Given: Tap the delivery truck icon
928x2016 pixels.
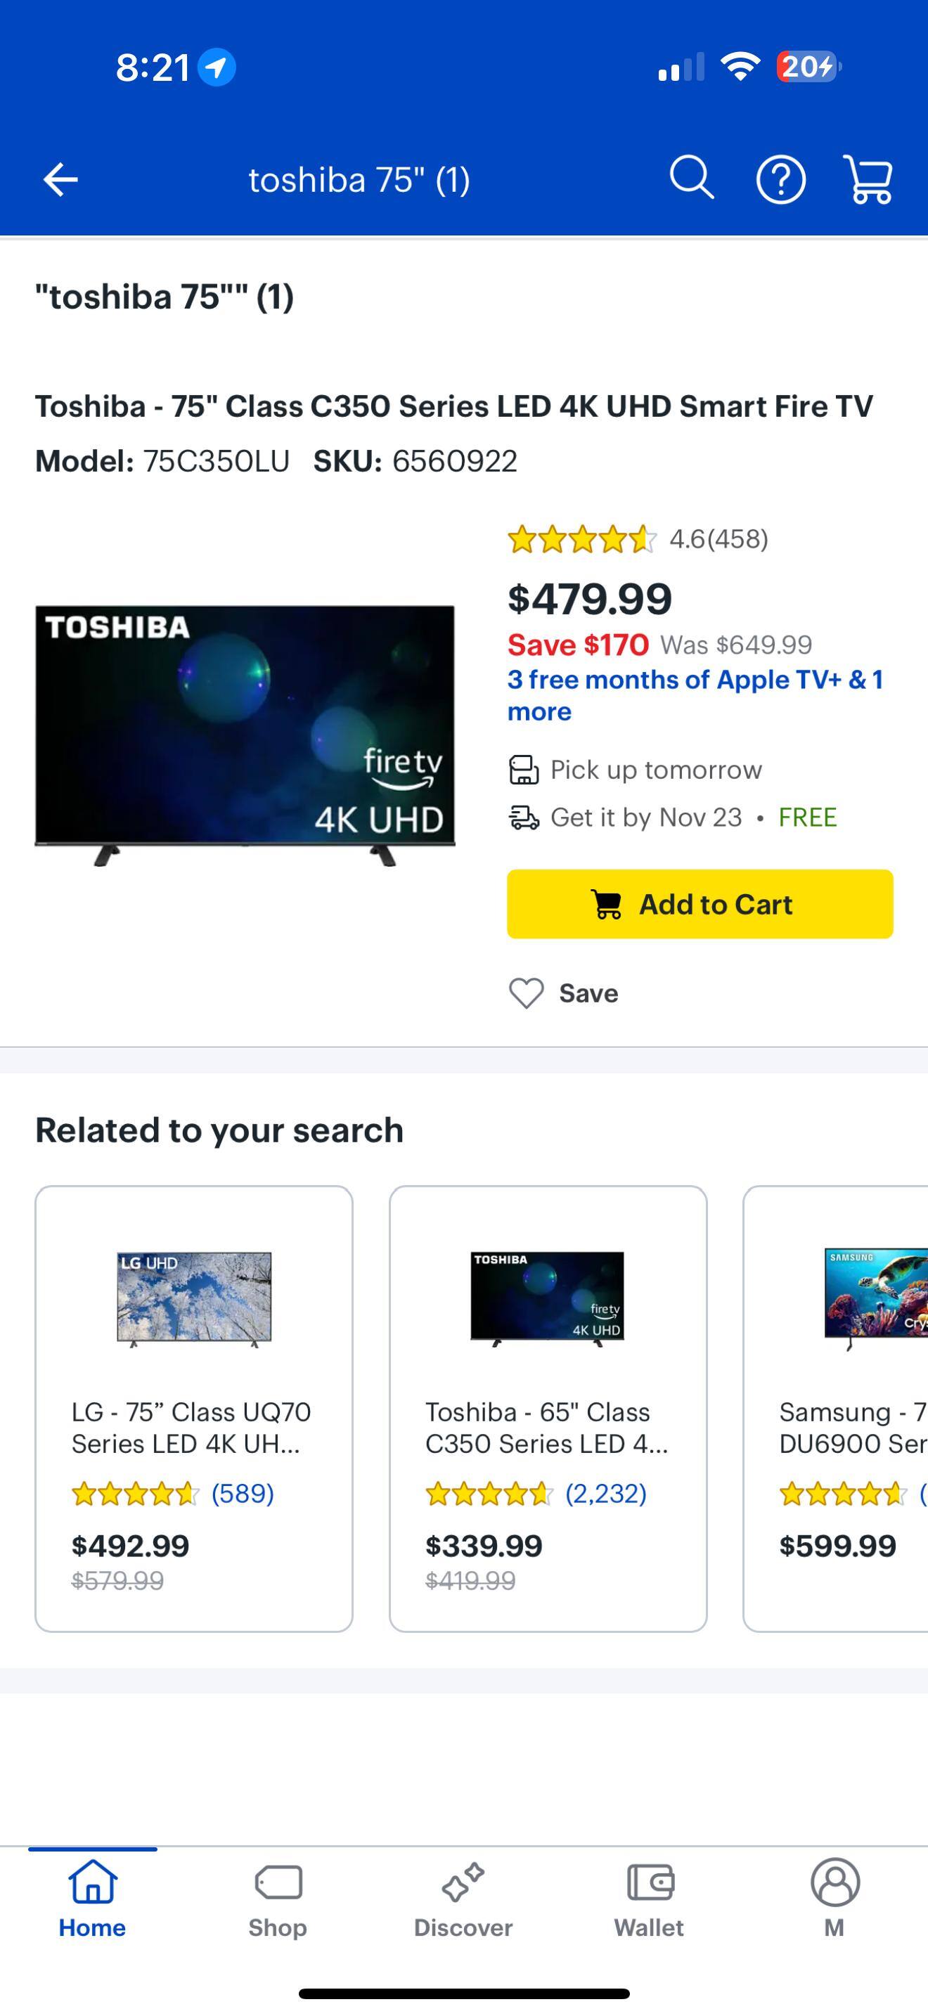Looking at the screenshot, I should 524,818.
